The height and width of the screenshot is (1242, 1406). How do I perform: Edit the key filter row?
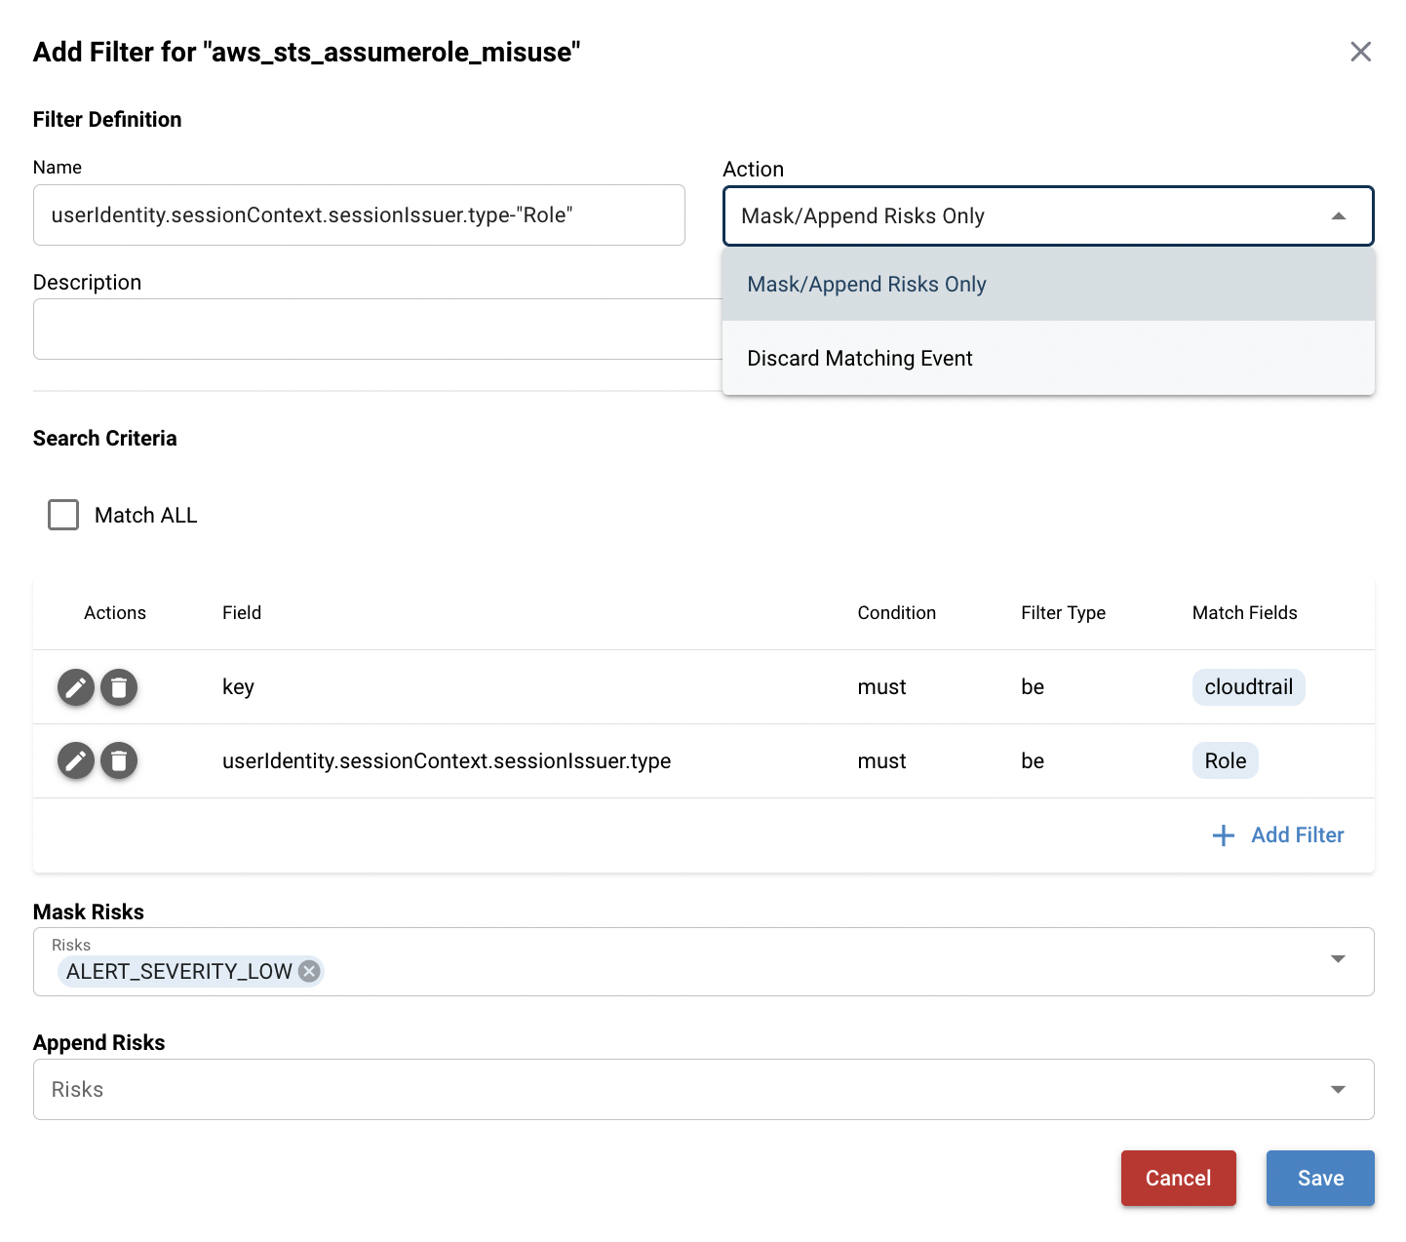pyautogui.click(x=76, y=687)
